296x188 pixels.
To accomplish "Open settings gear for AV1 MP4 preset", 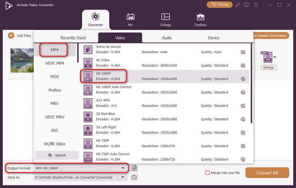I will pyautogui.click(x=243, y=106).
